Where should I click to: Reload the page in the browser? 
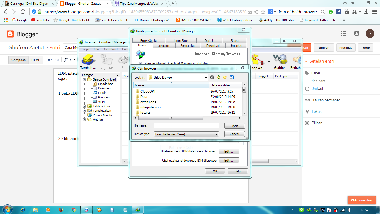(x=23, y=12)
